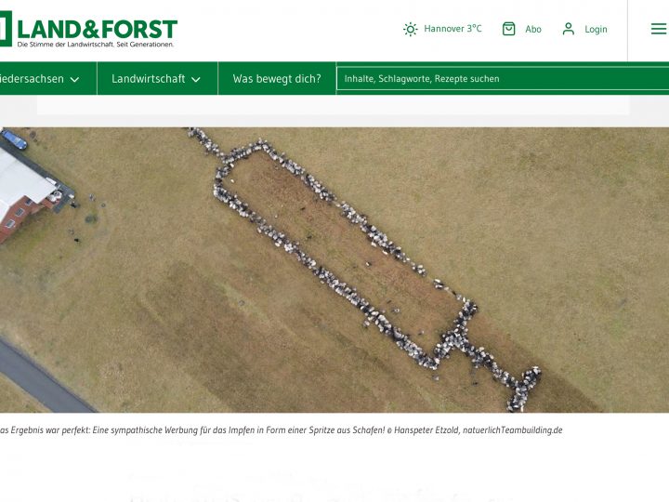Viewport: 669px width, 502px height.
Task: Click the Hannover 3°C weather text
Action: [x=453, y=29]
